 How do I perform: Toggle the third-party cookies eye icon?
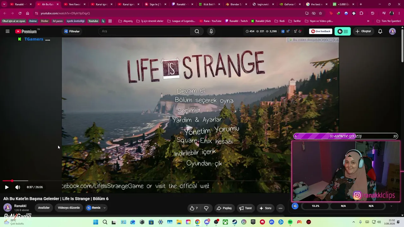[x=314, y=13]
